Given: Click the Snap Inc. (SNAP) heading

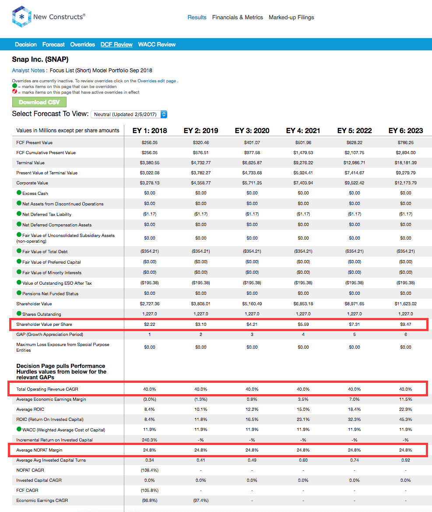Looking at the screenshot, I should [x=40, y=60].
